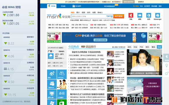The image size is (169, 105).
Task: Open the RSS link in top bar
Action: [141, 6]
